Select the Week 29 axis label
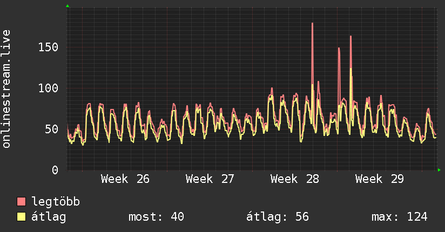Screen dimensions: 445x232 click(380, 179)
